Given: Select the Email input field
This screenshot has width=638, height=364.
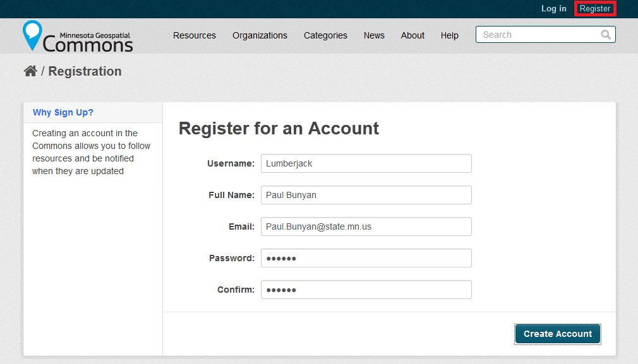Looking at the screenshot, I should coord(366,226).
